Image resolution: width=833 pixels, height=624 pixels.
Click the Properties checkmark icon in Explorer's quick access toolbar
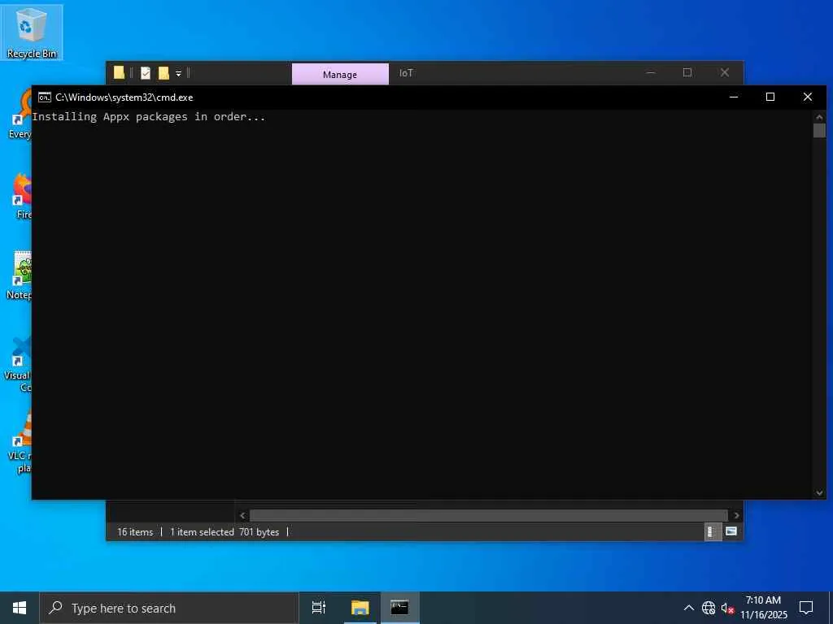146,73
